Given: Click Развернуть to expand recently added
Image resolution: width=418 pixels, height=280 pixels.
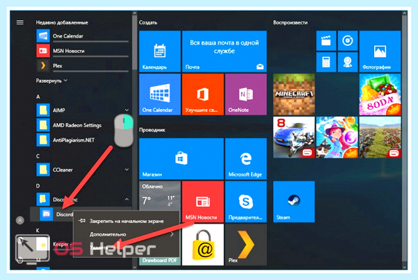Looking at the screenshot, I should coord(52,81).
